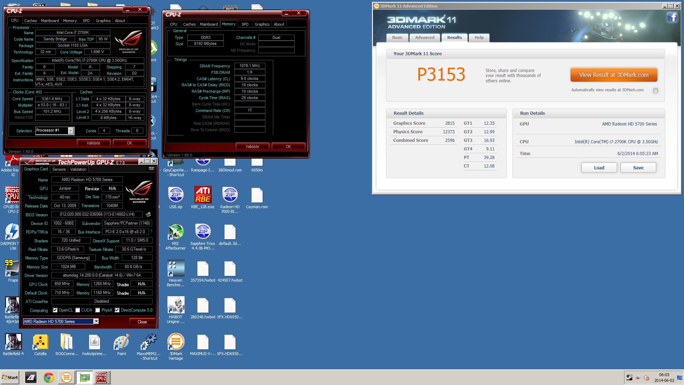The image size is (684, 385).
Task: Click OK in the memory CPU-Z window
Action: click(289, 147)
